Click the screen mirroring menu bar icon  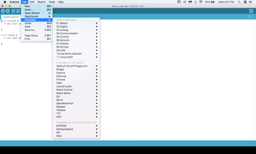tap(179, 2)
